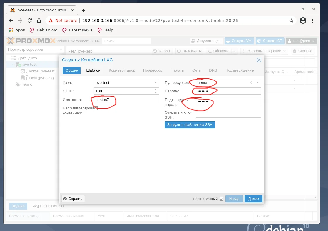The height and width of the screenshot is (231, 328).
Task: Click Загрузить файл ключа SSH
Action: (x=190, y=125)
